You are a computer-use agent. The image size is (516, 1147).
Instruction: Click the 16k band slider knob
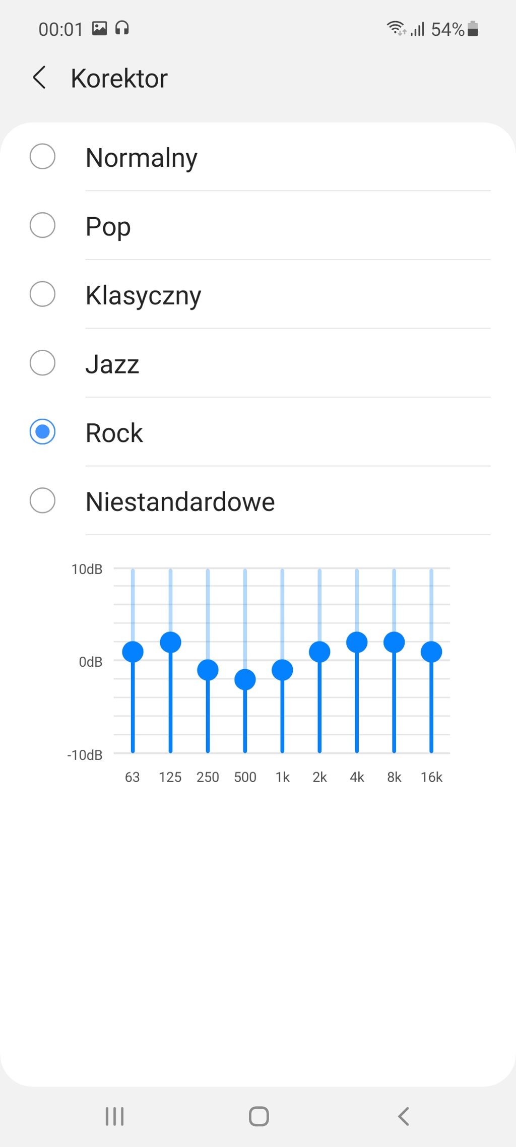click(431, 652)
